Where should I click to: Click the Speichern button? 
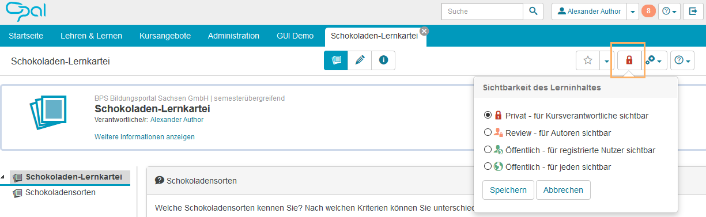[x=508, y=190]
